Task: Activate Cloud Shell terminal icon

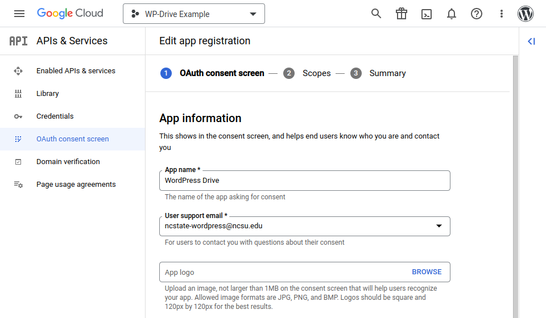Action: pyautogui.click(x=427, y=14)
